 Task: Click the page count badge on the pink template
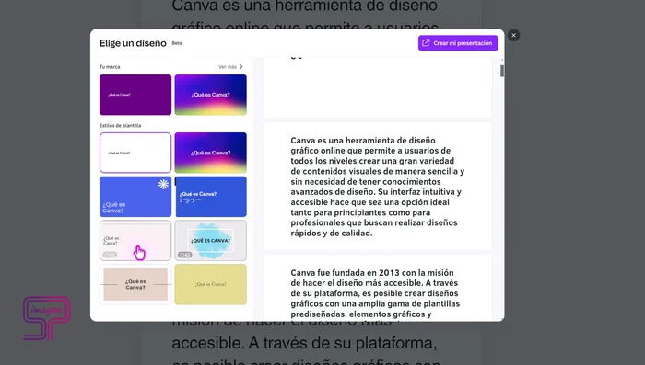click(110, 255)
